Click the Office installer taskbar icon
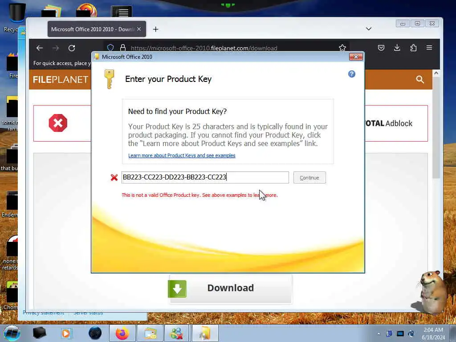Viewport: 456px width, 342px height. pos(205,333)
